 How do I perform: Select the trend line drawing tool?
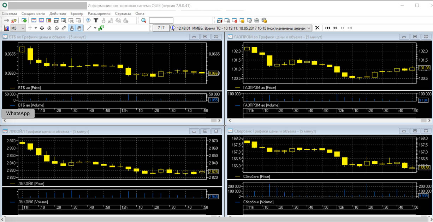[x=89, y=28]
